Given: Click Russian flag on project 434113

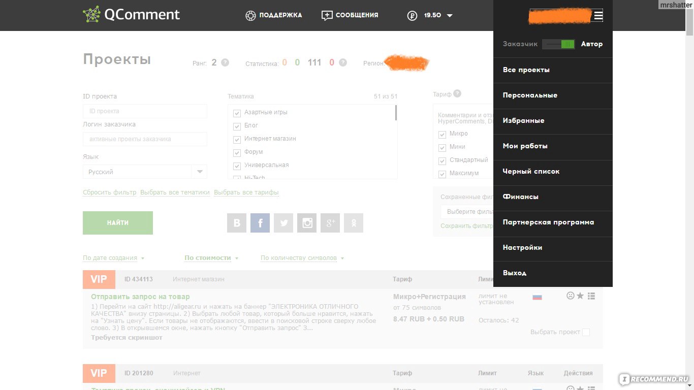Looking at the screenshot, I should point(537,297).
